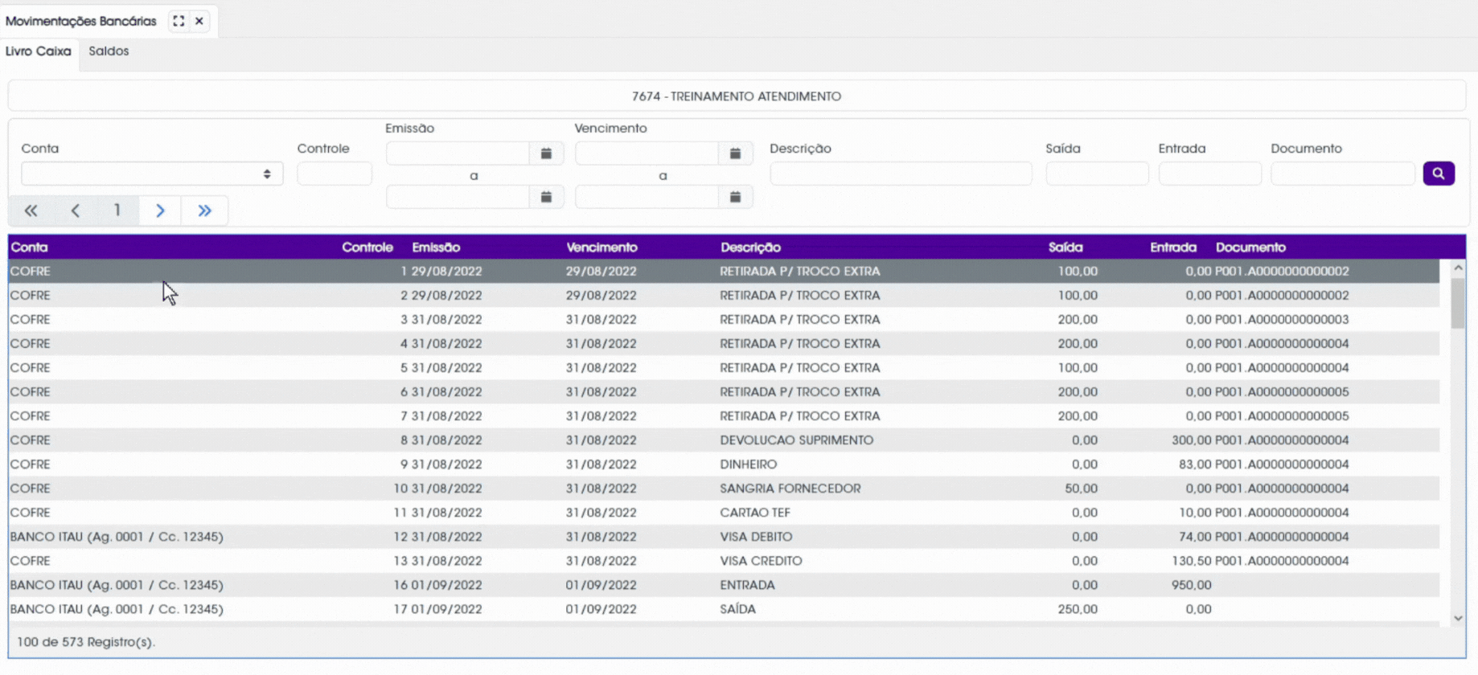Focus the Controle filter field
The image size is (1478, 675).
coord(335,174)
